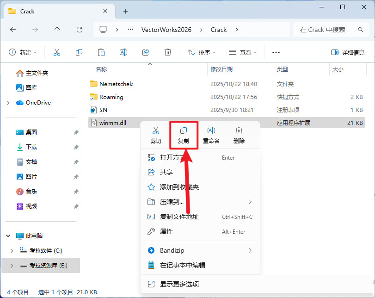Click the Paste clipboard icon in toolbar
Viewport: 375px width, 298px height.
pos(101,52)
